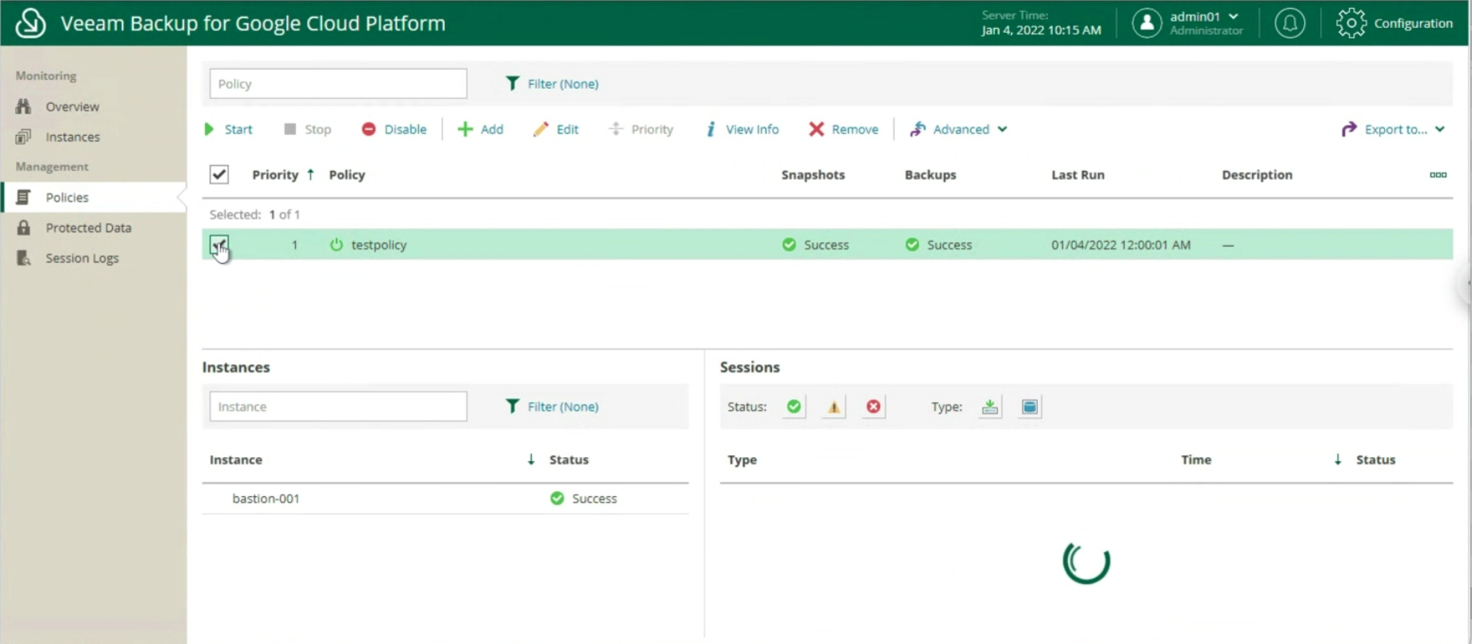Viewport: 1472px width, 644px height.
Task: Click the Stop toolbar button
Action: [308, 129]
